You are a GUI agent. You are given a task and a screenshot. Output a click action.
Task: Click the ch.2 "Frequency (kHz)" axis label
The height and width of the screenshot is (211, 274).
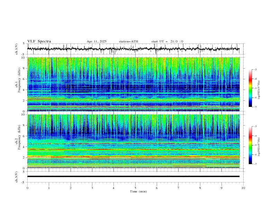point(19,137)
